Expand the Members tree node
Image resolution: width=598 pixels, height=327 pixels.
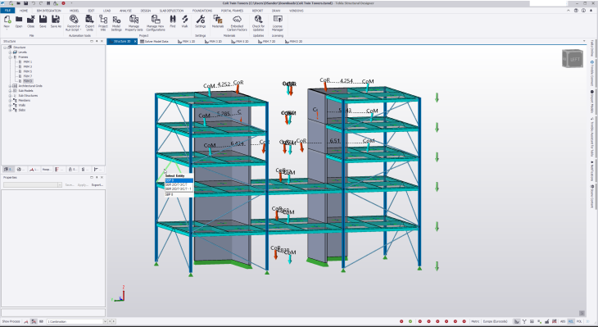click(x=11, y=100)
